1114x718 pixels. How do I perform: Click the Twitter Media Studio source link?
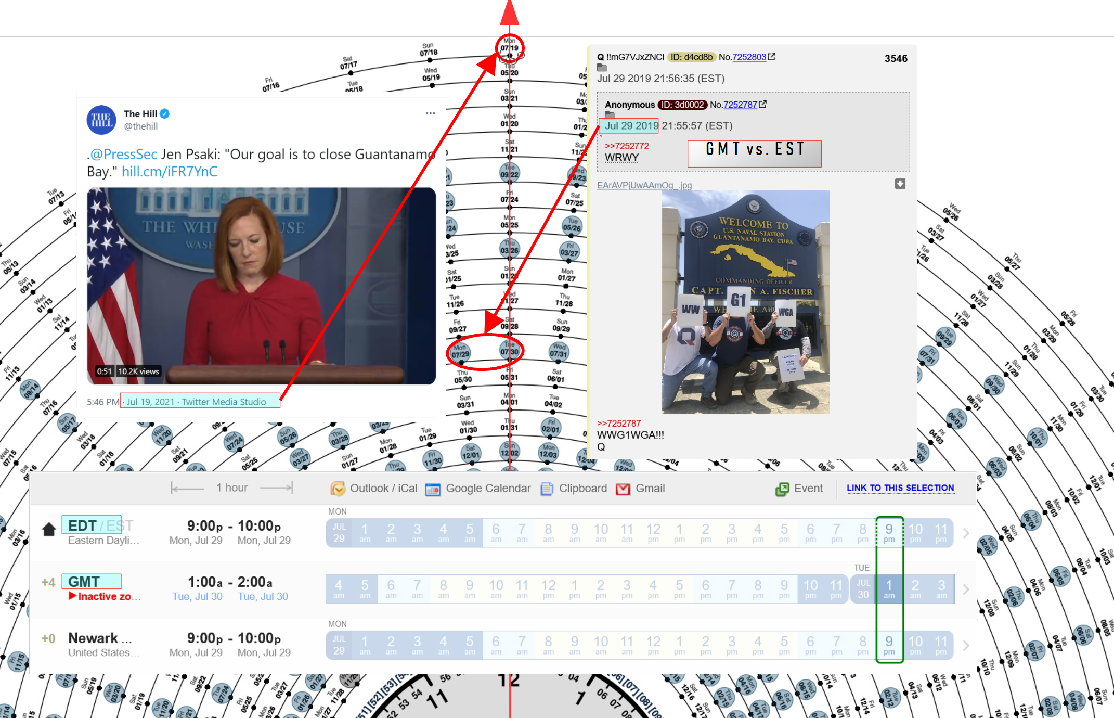224,402
